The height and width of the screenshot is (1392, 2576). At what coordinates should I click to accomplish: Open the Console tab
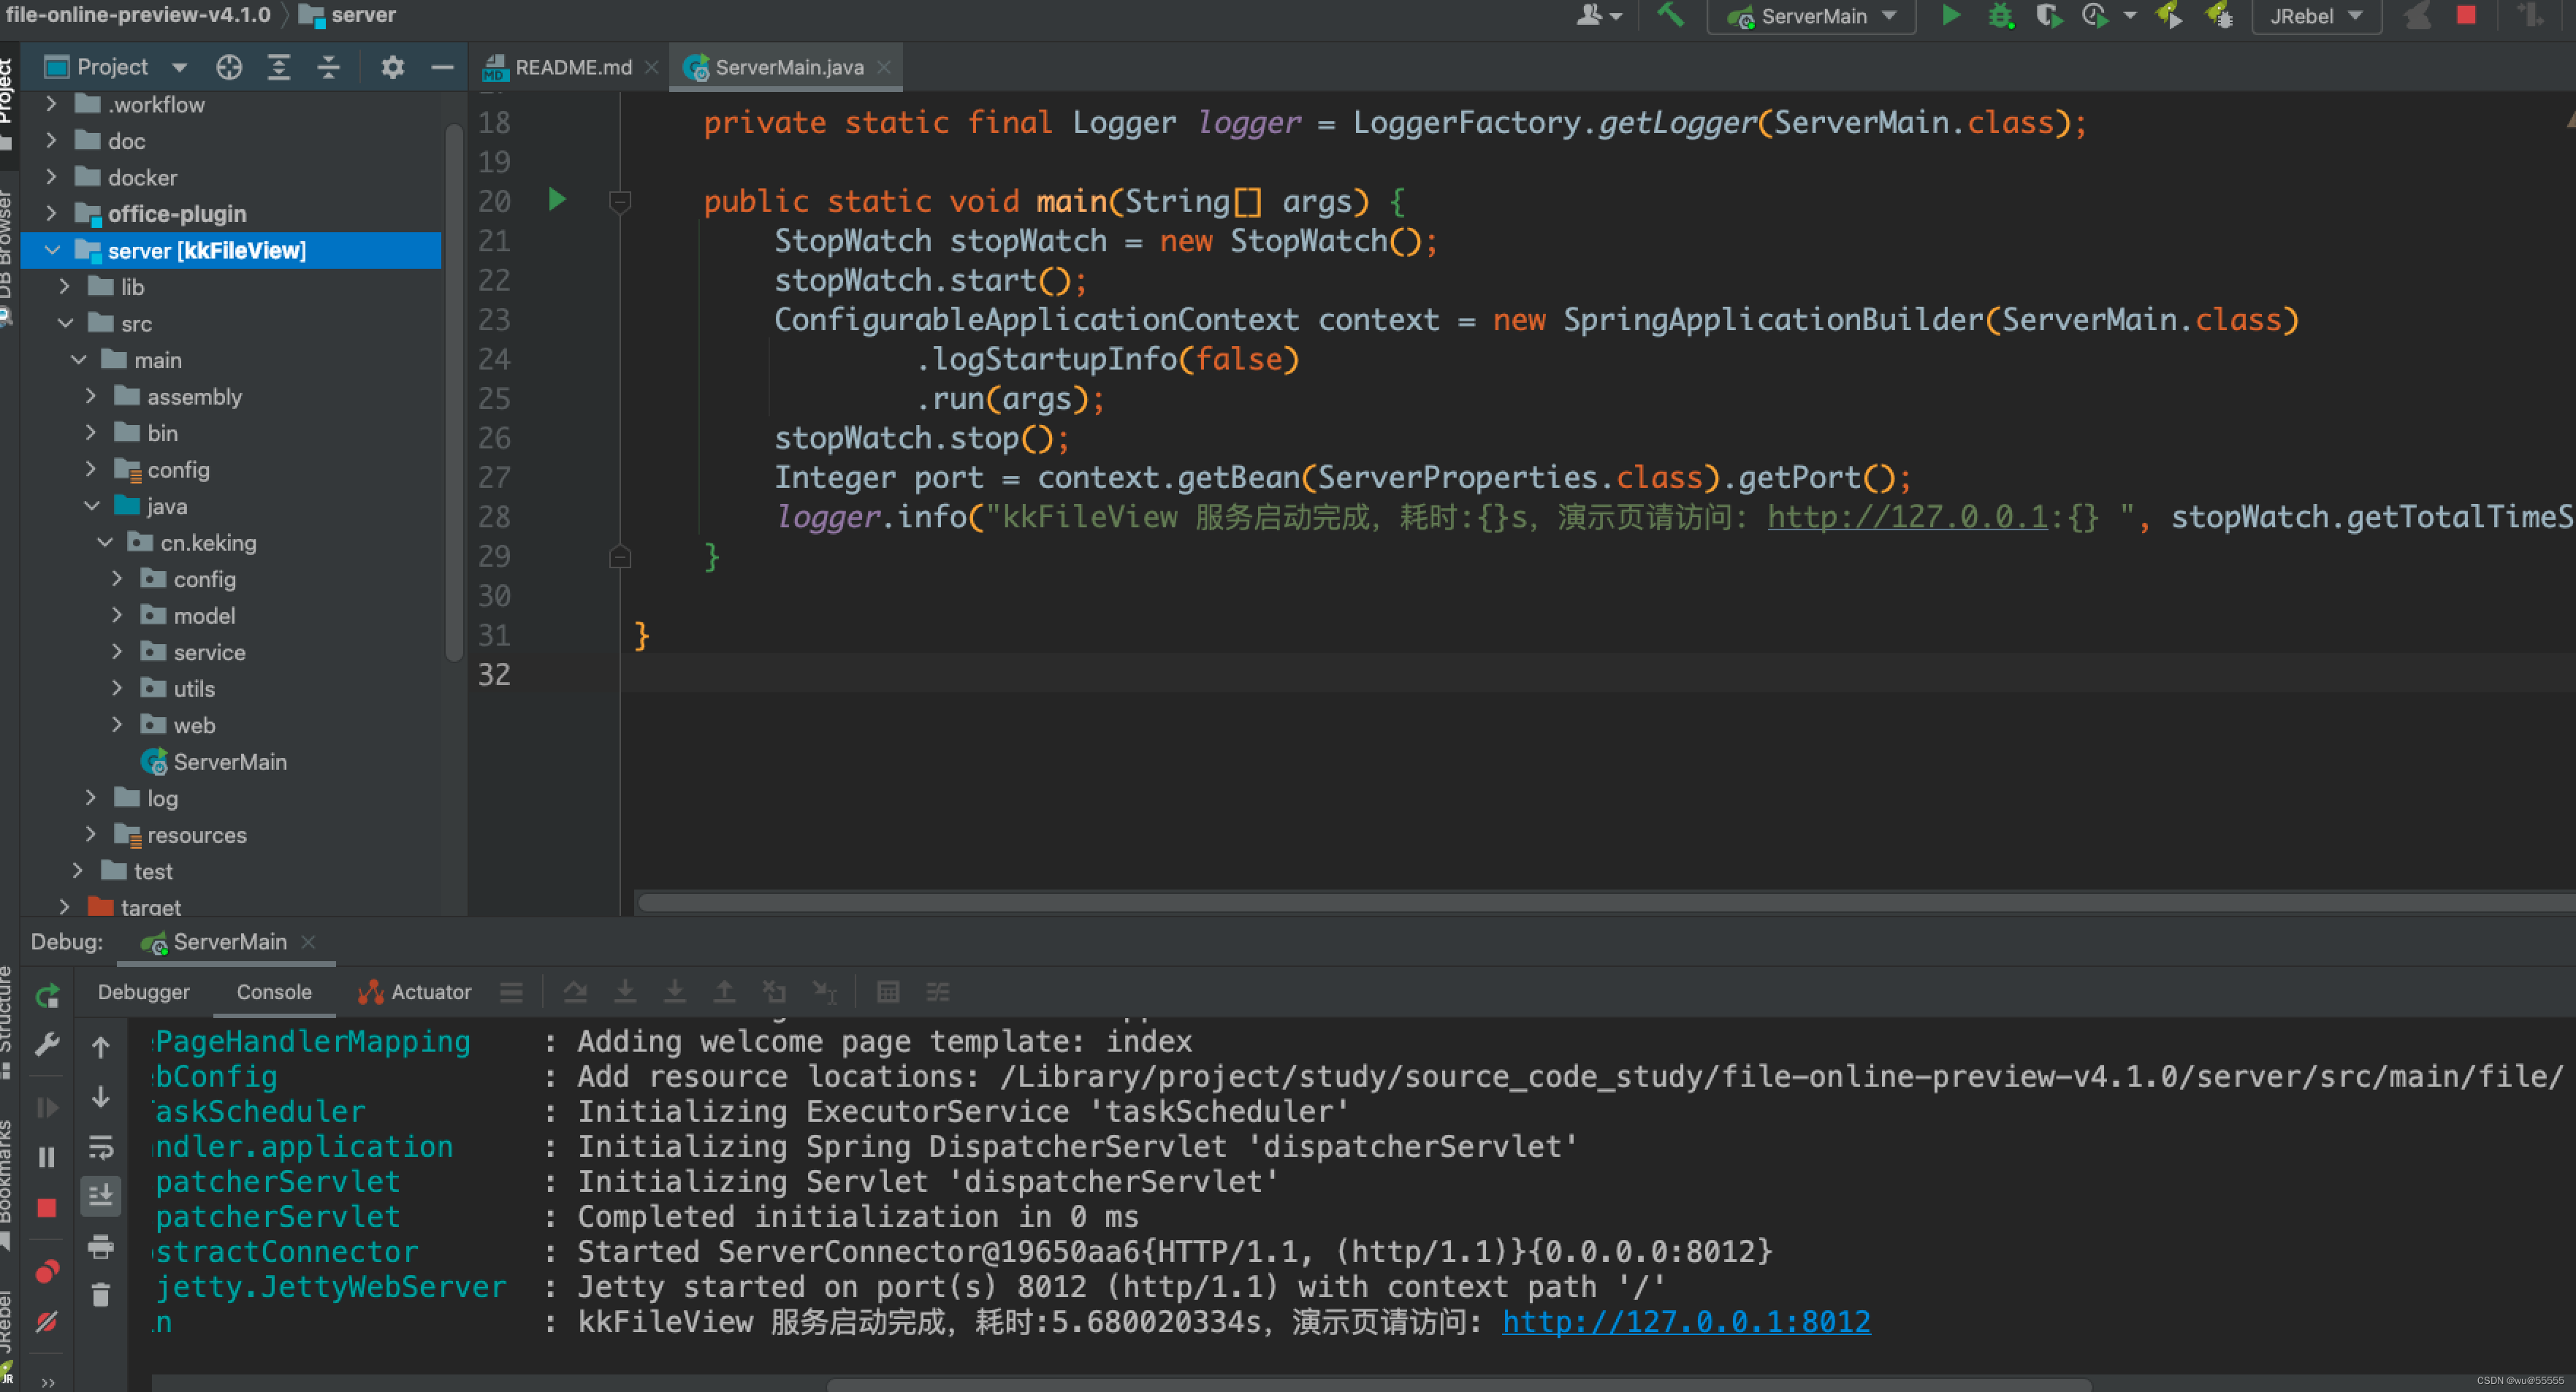[x=274, y=991]
